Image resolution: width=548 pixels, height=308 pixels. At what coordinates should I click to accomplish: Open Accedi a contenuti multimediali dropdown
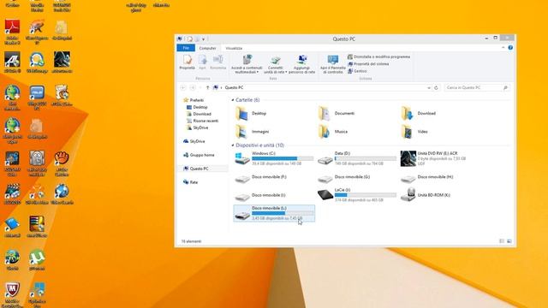pyautogui.click(x=247, y=64)
